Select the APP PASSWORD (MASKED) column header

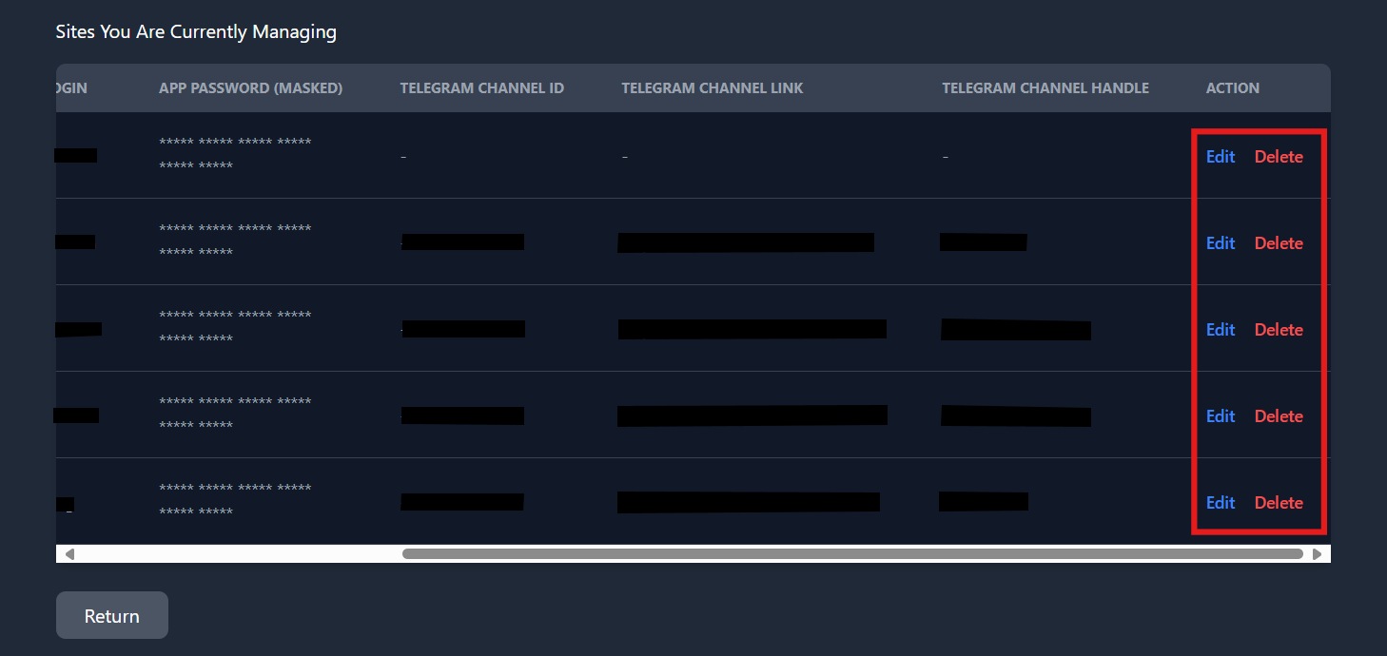pyautogui.click(x=250, y=87)
